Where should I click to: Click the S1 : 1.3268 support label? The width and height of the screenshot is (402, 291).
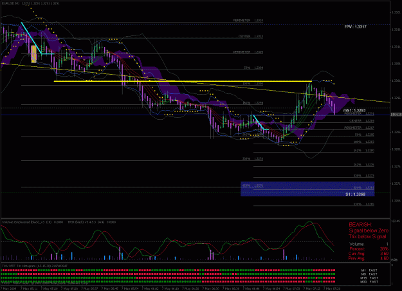[355, 194]
